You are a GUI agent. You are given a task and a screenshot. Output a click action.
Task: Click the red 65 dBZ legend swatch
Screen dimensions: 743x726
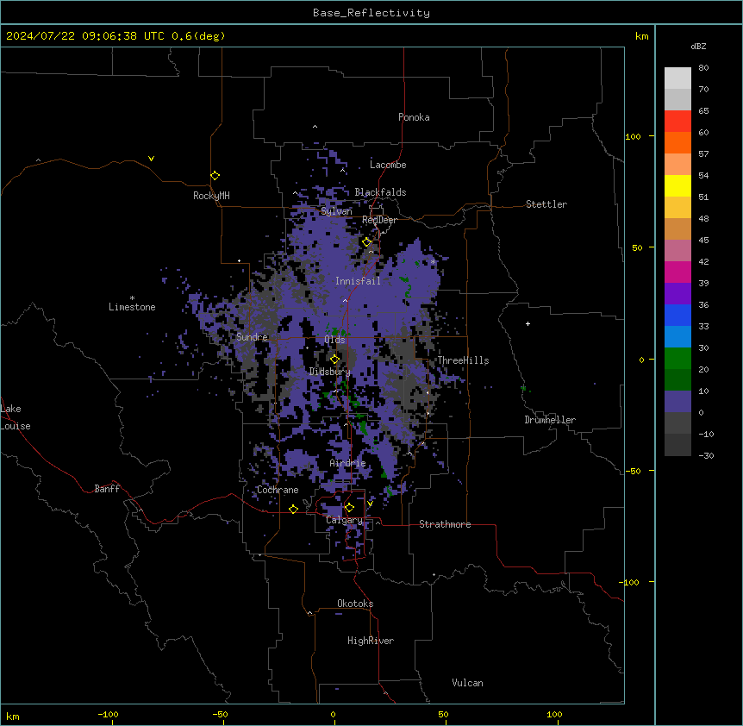pyautogui.click(x=677, y=121)
